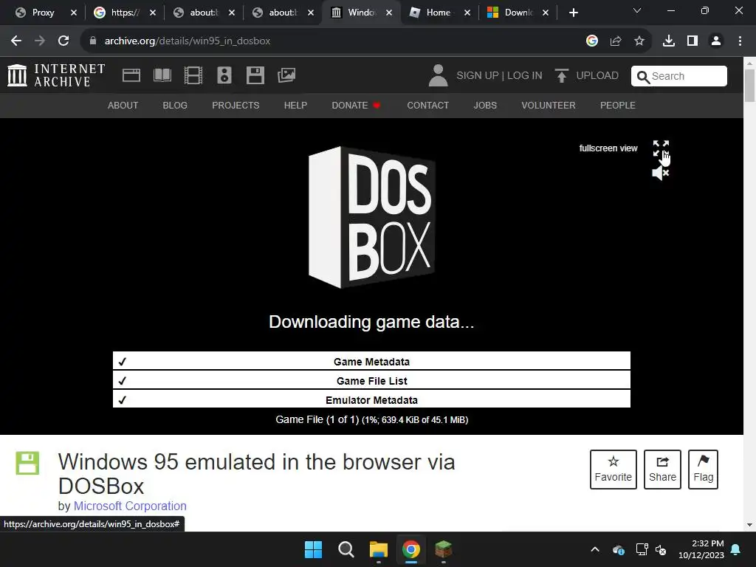Open the Internet Archive web section icon
756x567 pixels.
click(x=131, y=76)
